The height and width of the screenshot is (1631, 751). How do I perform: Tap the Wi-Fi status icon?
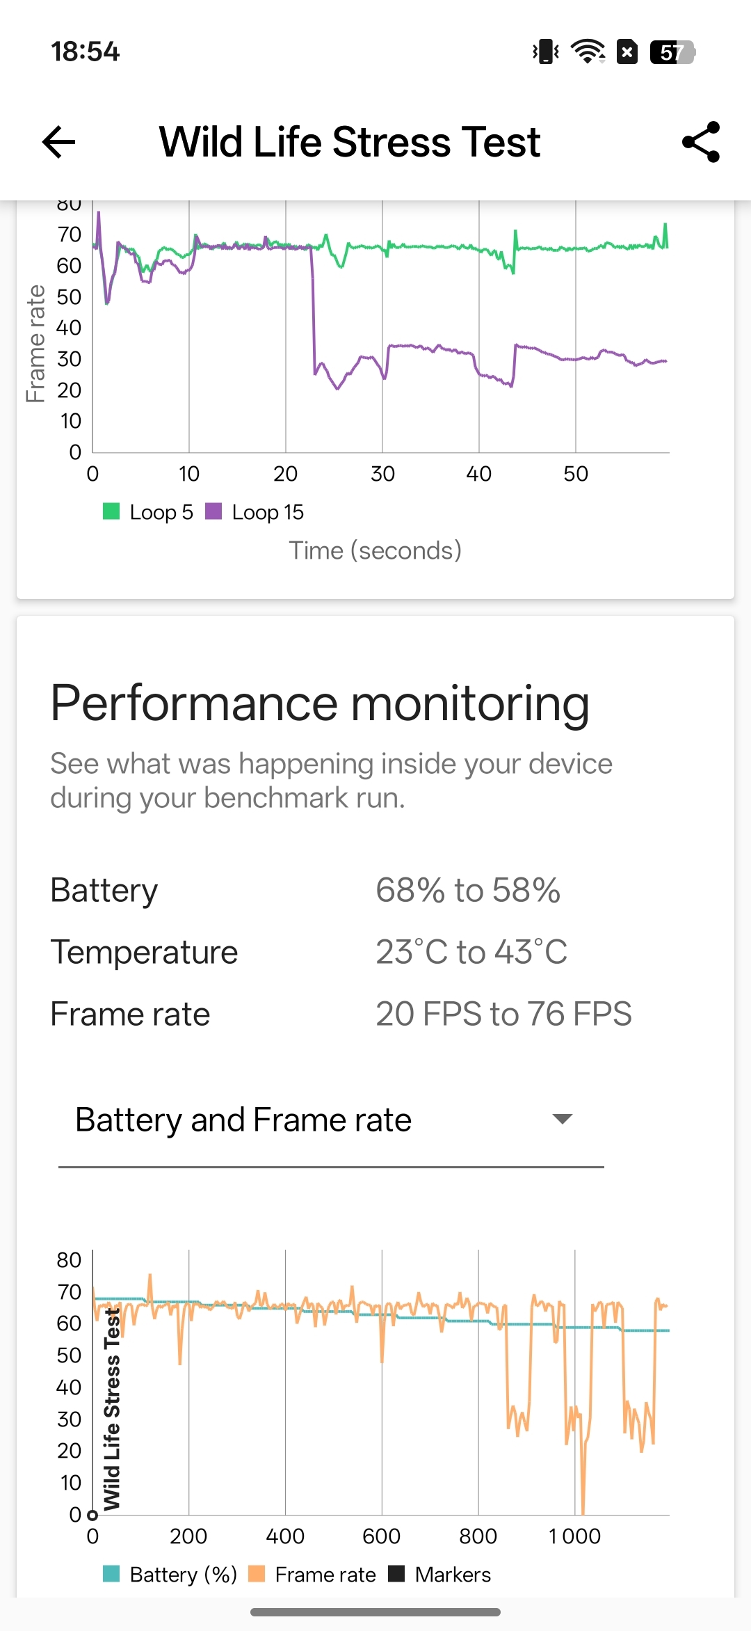click(x=588, y=52)
